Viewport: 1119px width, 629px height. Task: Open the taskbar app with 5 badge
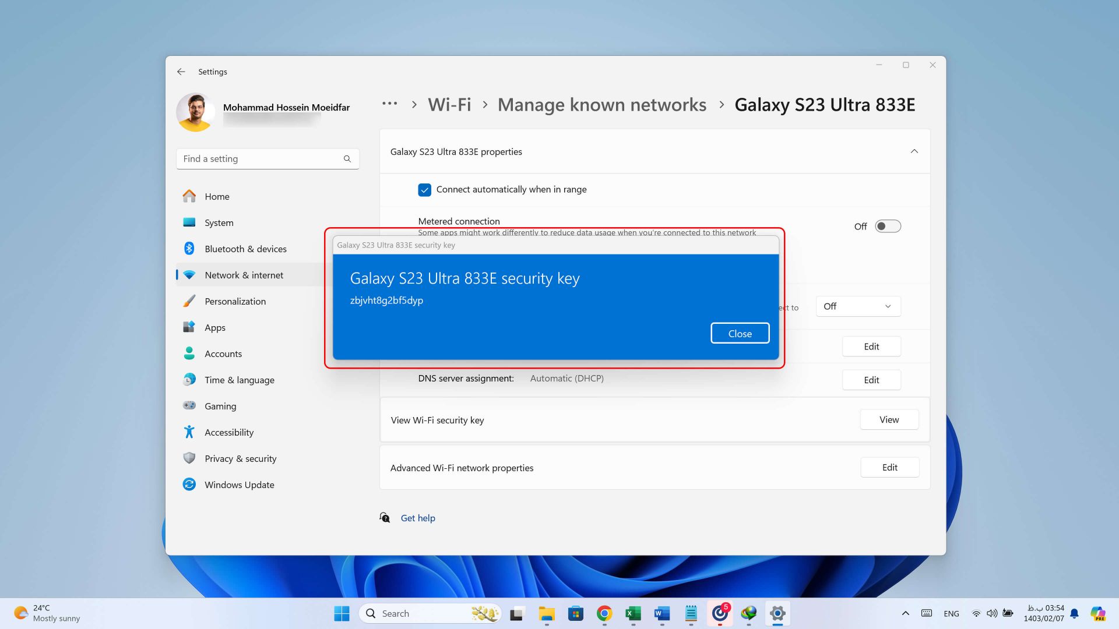(x=720, y=613)
